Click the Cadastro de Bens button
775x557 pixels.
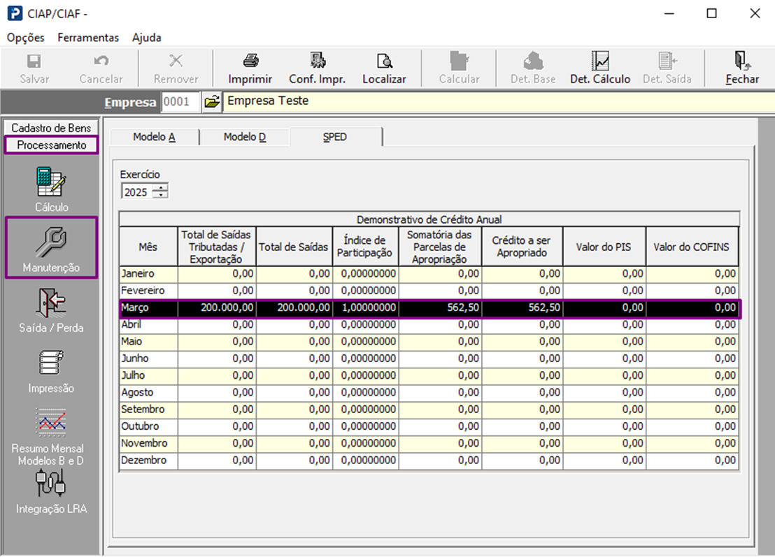tap(51, 128)
